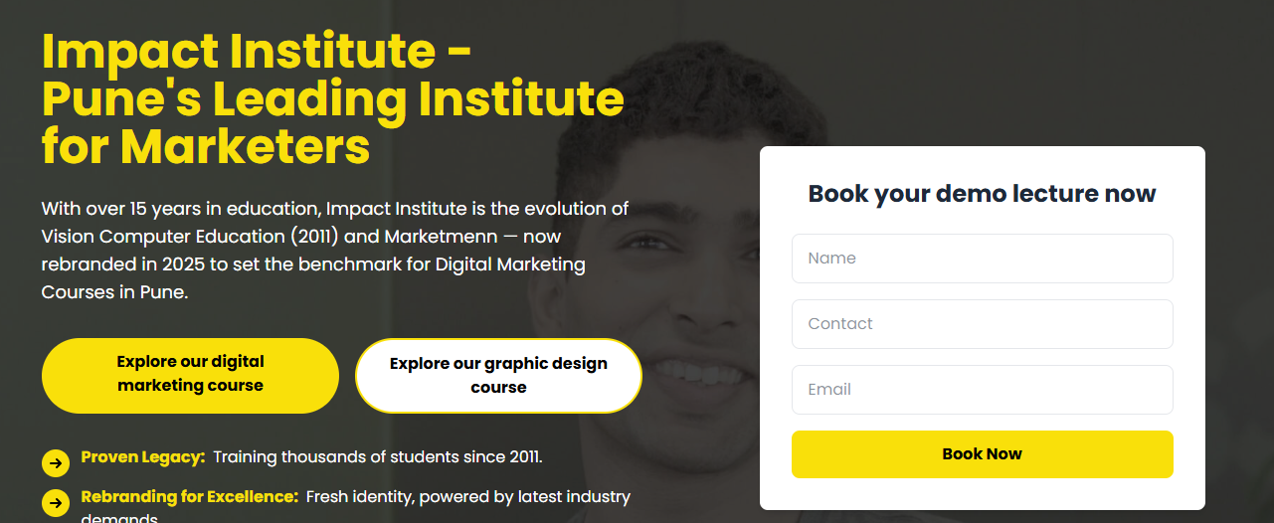Click the yellow "Proven Legacy:" label
The width and height of the screenshot is (1274, 523).
tap(143, 457)
